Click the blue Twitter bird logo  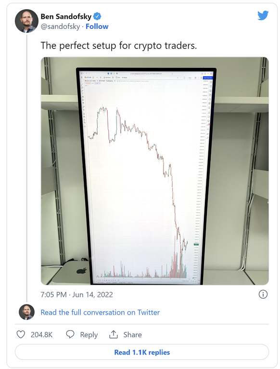pyautogui.click(x=263, y=16)
